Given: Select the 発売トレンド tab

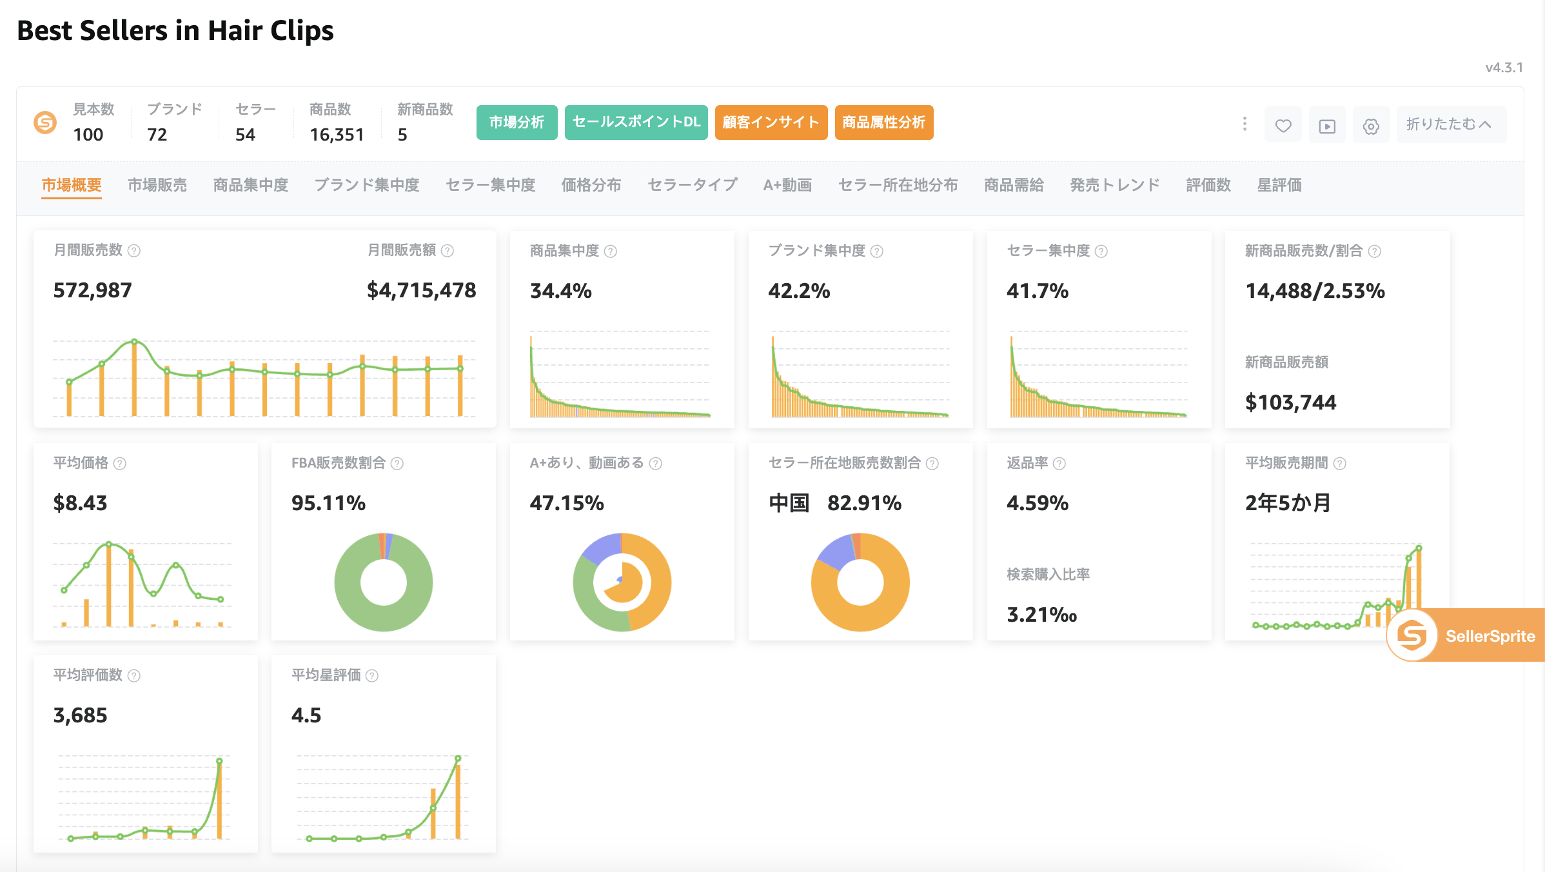Looking at the screenshot, I should click(1115, 185).
